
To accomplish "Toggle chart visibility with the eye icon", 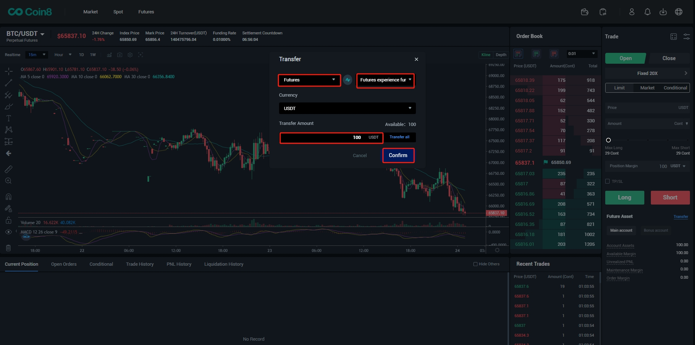I will point(9,232).
